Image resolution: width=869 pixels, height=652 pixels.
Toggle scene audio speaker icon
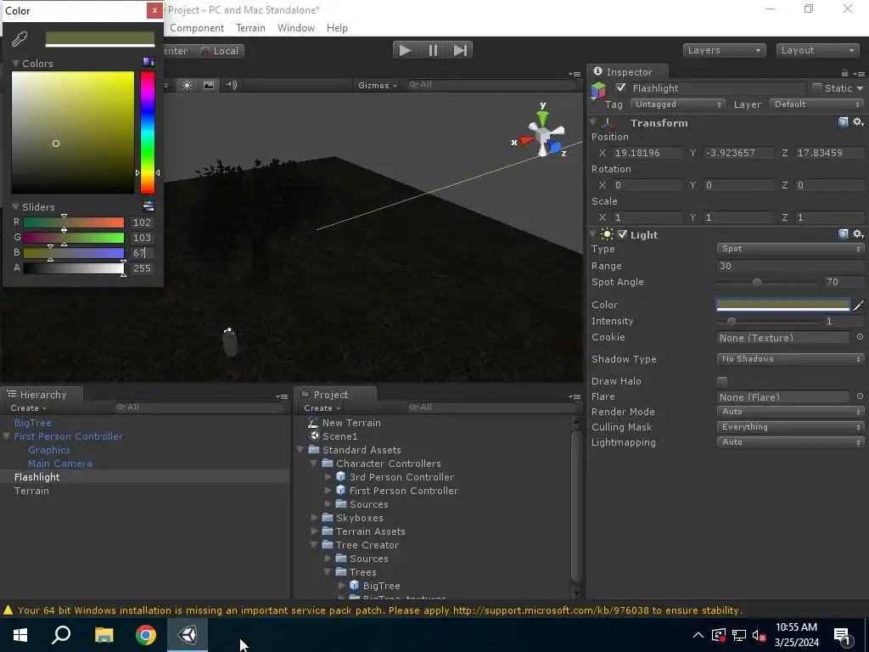pyautogui.click(x=231, y=86)
